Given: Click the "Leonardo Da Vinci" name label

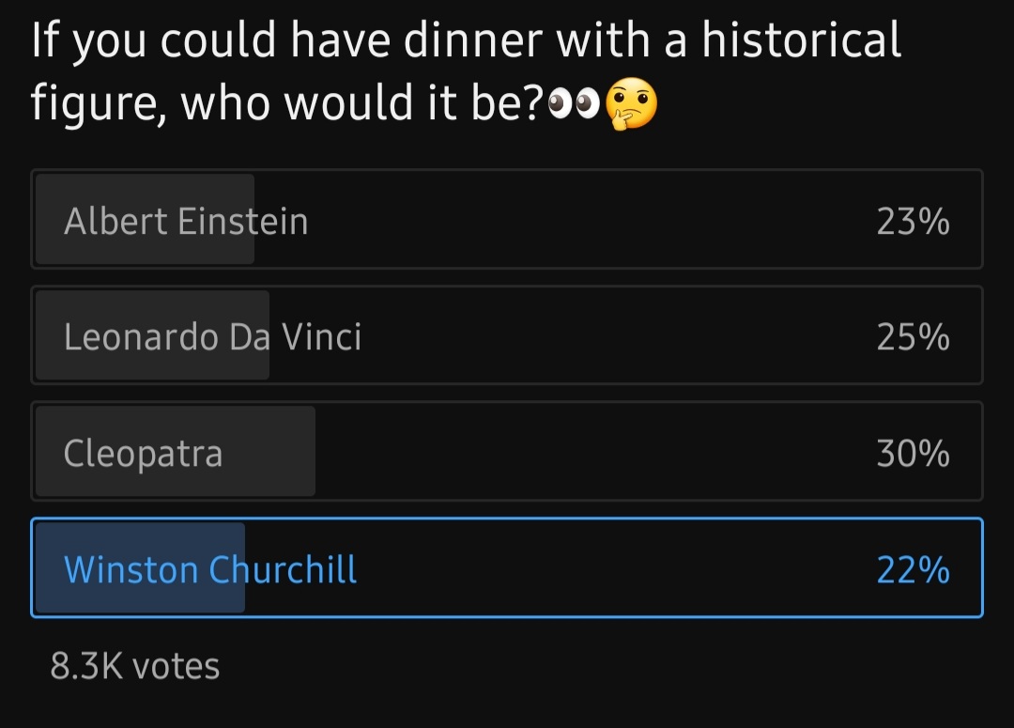Looking at the screenshot, I should (x=213, y=337).
